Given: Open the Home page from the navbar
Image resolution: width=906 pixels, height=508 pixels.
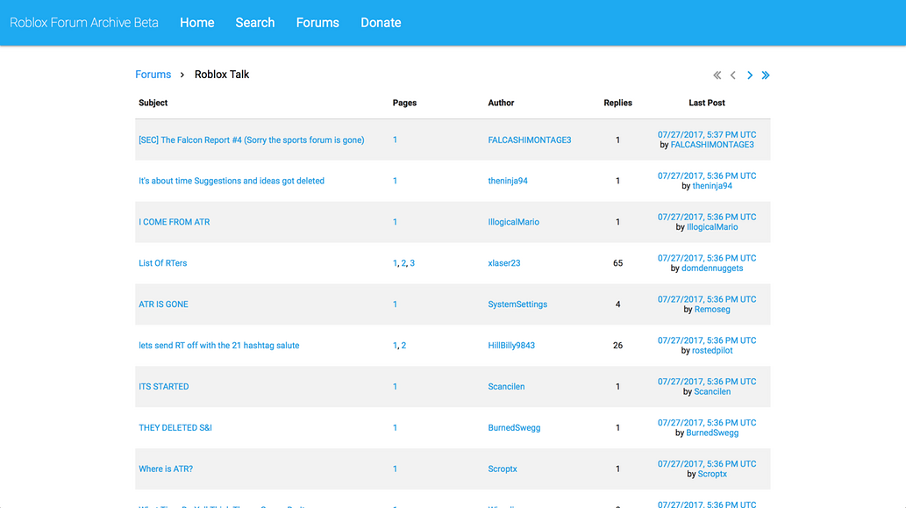Looking at the screenshot, I should pyautogui.click(x=196, y=23).
